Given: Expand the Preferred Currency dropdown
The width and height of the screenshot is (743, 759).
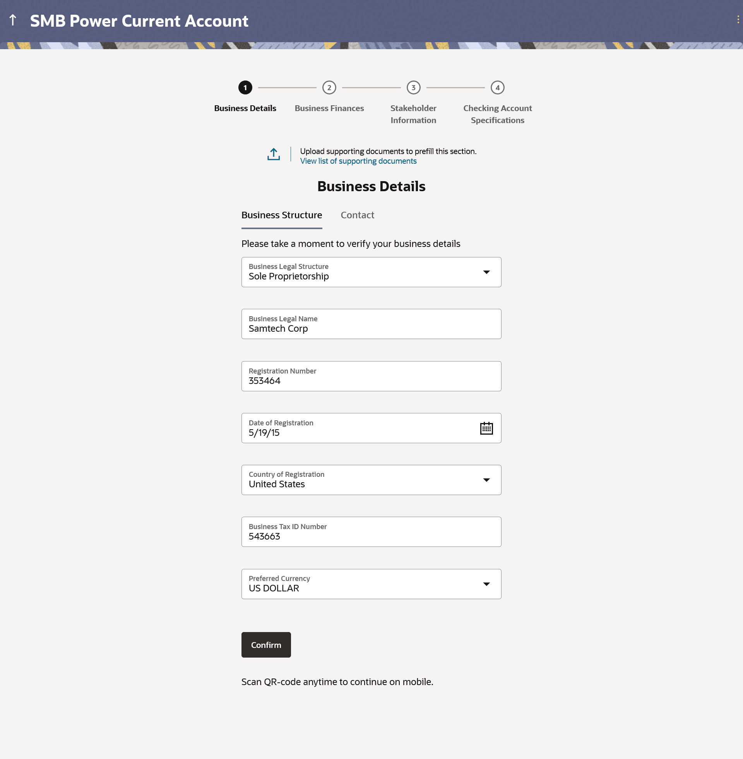Looking at the screenshot, I should [486, 584].
